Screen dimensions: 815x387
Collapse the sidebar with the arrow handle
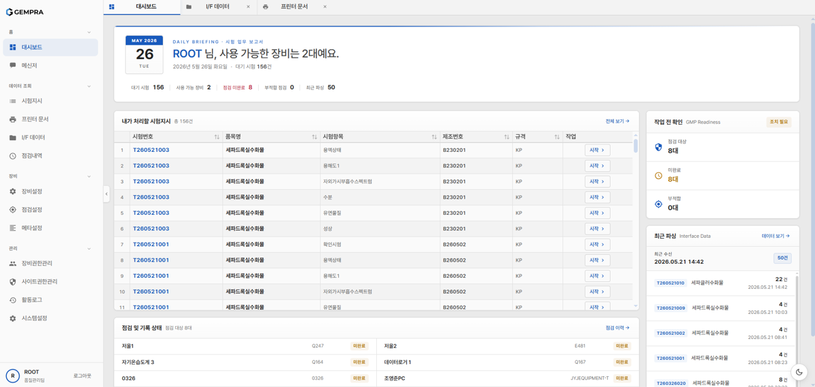[x=106, y=194]
